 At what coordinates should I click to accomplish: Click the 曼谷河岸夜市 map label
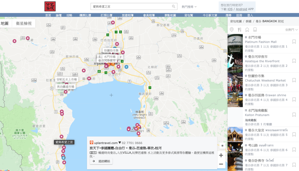pos(107,60)
